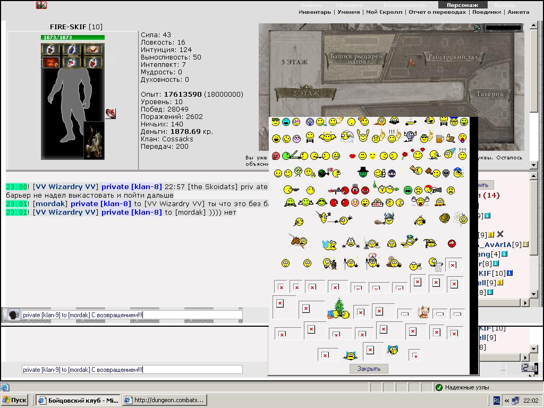Pick the red lips kiss smiley
This screenshot has height=408, width=544.
click(x=352, y=156)
